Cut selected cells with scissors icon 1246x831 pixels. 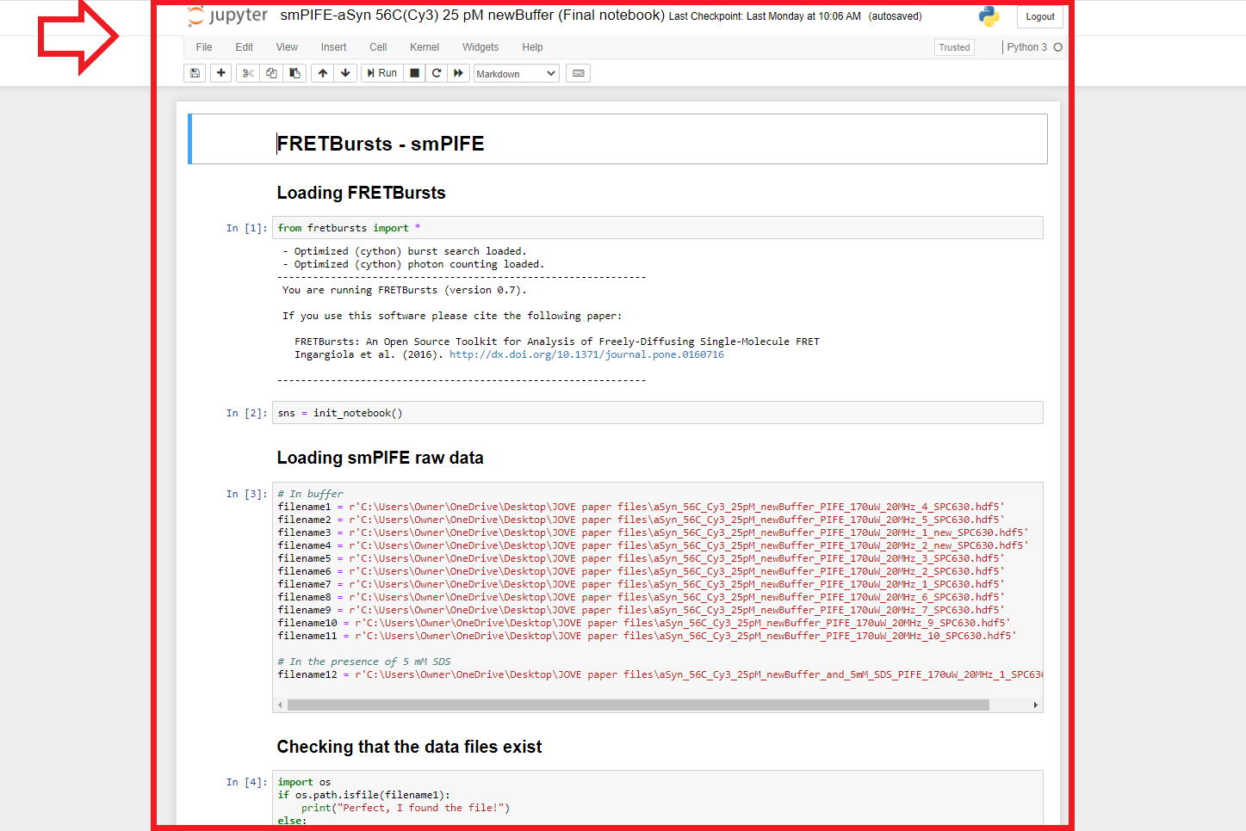[x=248, y=73]
